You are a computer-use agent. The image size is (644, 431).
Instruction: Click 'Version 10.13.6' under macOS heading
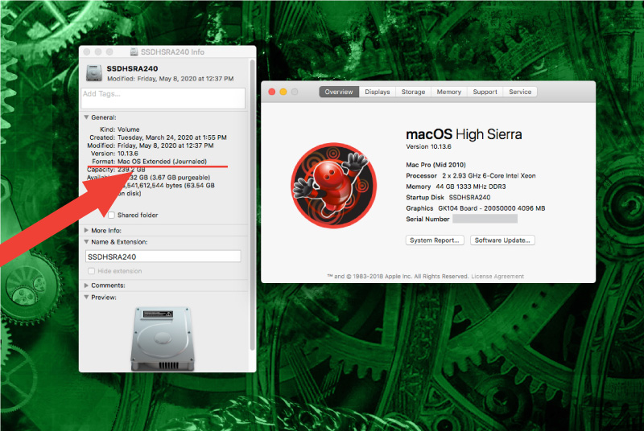point(428,146)
